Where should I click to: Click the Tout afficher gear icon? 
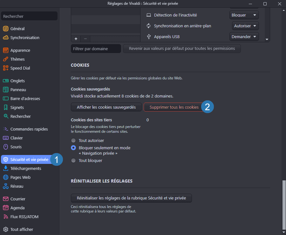pyautogui.click(x=6, y=229)
